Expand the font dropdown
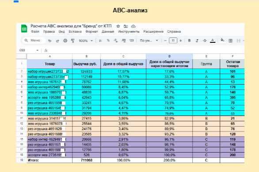The width and height of the screenshot is (259, 172). click(x=149, y=41)
